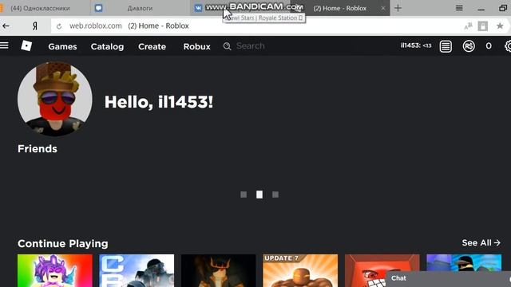
Task: Open the Games page
Action: click(62, 46)
